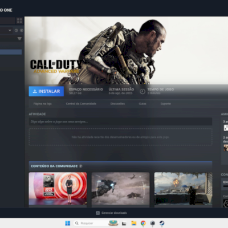228x228 pixels.
Task: Click the round icon beside the clock filter
Action: [22, 30]
